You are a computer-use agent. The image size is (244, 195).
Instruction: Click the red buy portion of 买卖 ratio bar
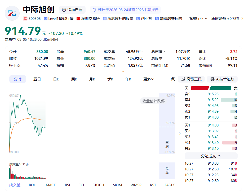click(200, 88)
